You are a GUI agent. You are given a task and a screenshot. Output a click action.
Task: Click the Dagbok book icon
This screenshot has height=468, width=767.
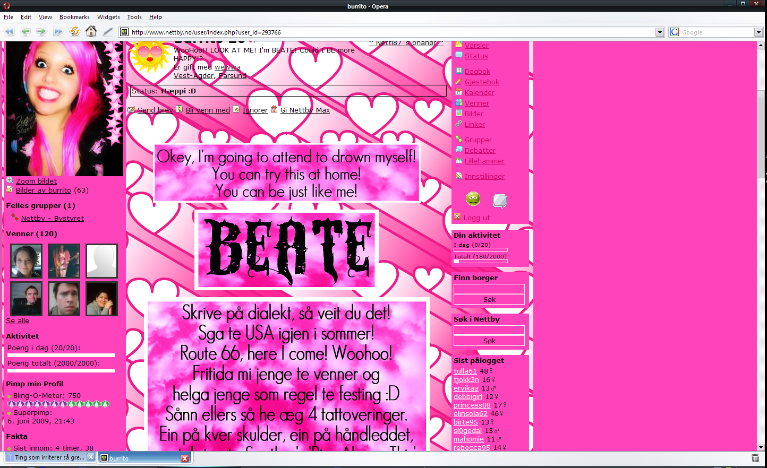pos(459,71)
